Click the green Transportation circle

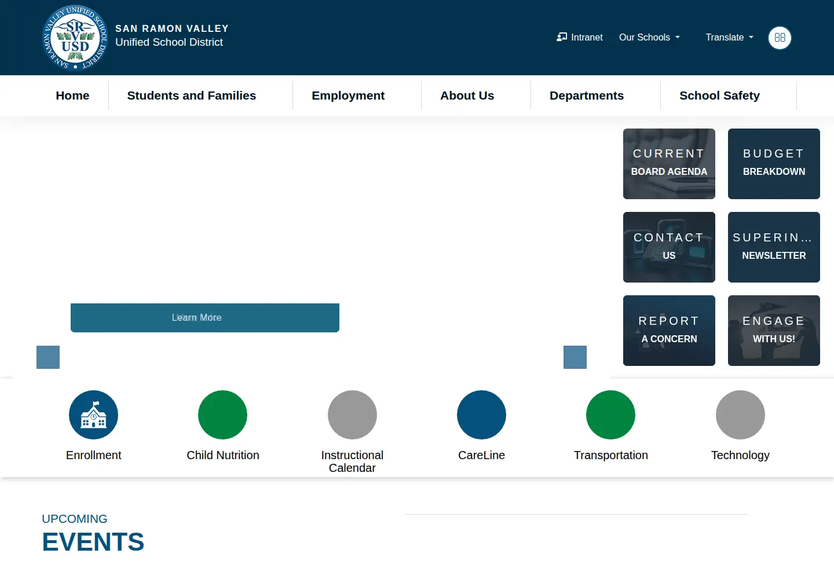610,415
